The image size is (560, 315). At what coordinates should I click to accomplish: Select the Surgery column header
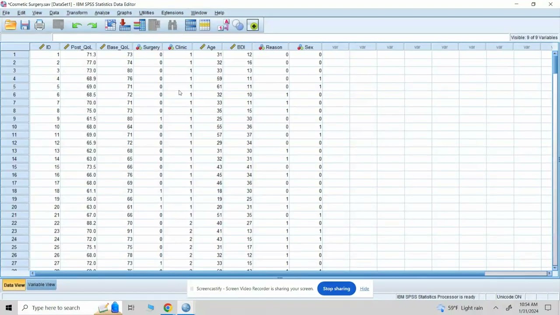148,47
